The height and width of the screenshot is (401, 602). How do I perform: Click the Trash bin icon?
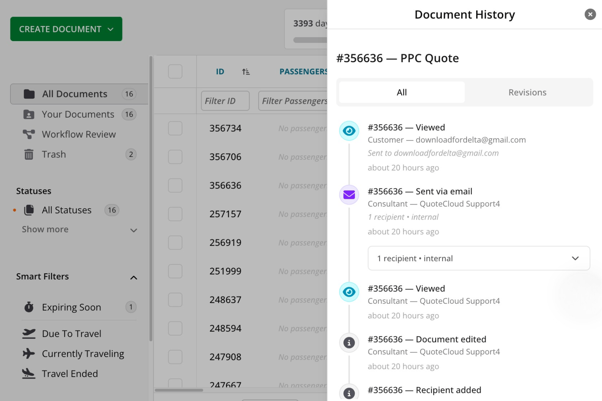[x=29, y=154]
